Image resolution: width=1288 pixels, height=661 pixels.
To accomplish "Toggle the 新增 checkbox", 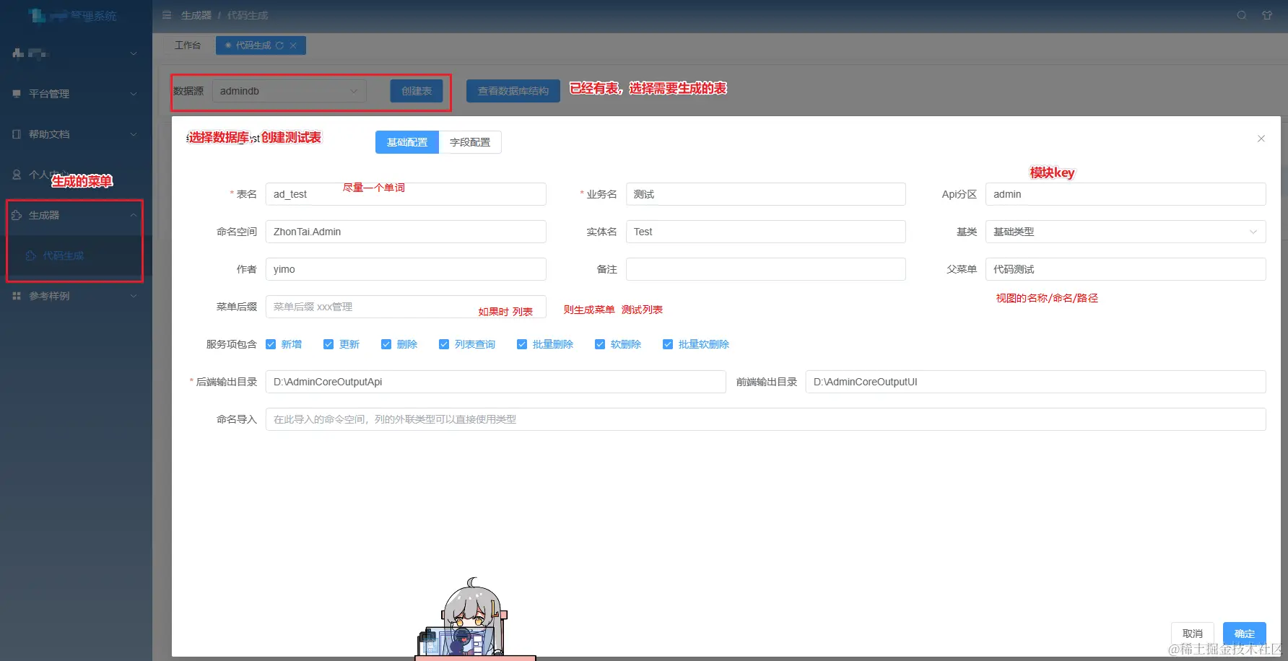I will coord(271,344).
